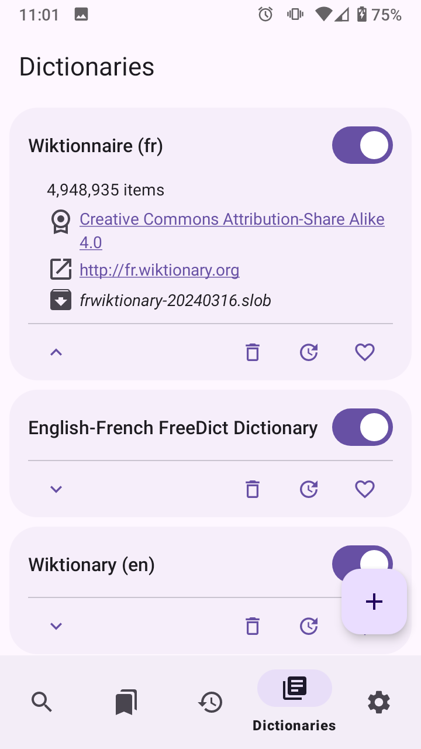Expand the Wiktionary (en) details
421x749 pixels.
(56, 626)
